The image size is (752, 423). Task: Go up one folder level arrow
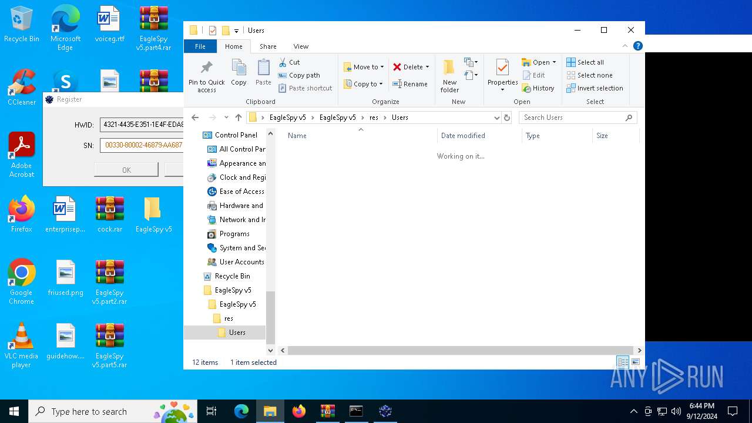pyautogui.click(x=239, y=117)
